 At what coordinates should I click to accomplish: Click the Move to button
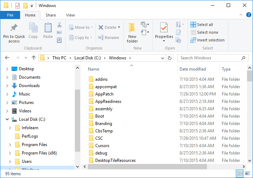[x=81, y=27]
